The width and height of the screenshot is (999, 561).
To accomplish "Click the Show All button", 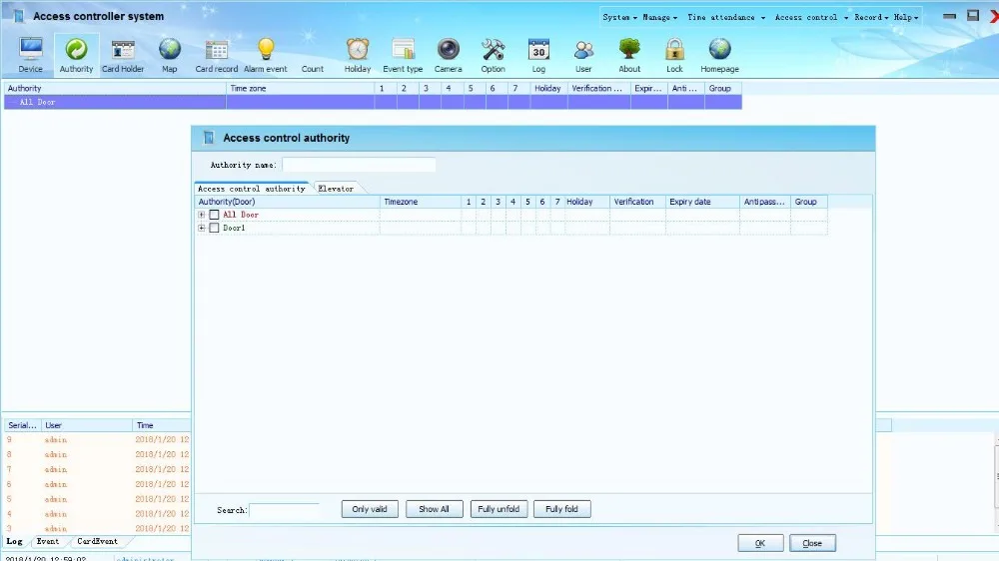I will point(434,509).
